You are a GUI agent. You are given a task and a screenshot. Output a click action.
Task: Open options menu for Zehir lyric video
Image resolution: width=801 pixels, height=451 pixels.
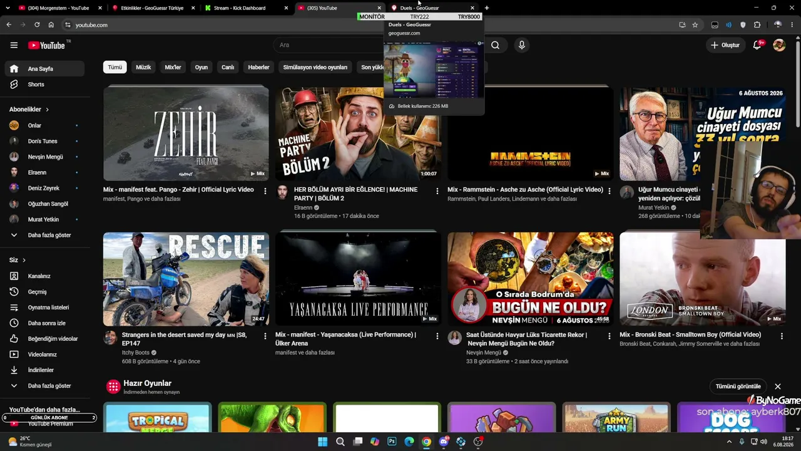tap(265, 190)
